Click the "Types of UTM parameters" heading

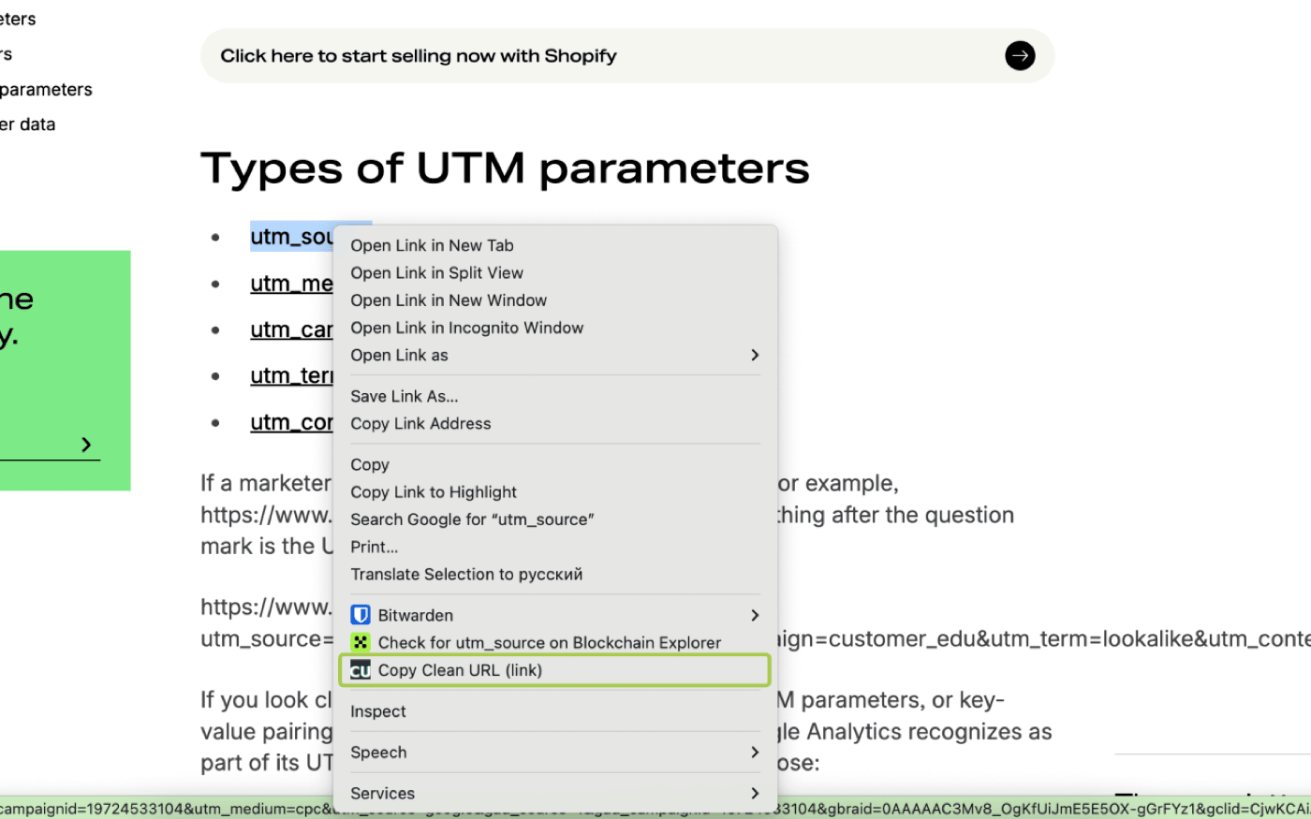505,168
